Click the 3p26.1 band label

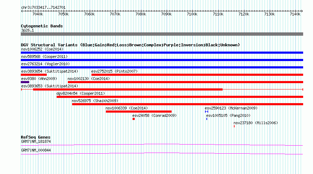point(27,30)
